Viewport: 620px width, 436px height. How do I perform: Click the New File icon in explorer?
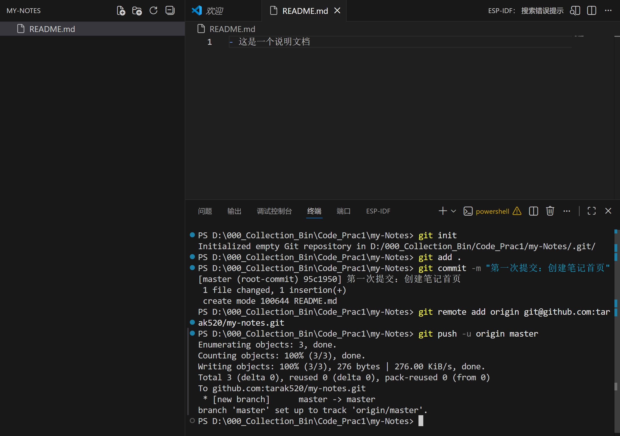pyautogui.click(x=121, y=11)
